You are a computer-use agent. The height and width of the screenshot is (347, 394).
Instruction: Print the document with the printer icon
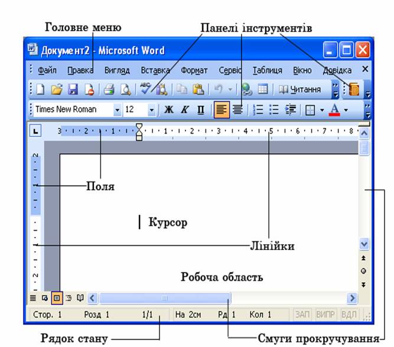point(109,89)
